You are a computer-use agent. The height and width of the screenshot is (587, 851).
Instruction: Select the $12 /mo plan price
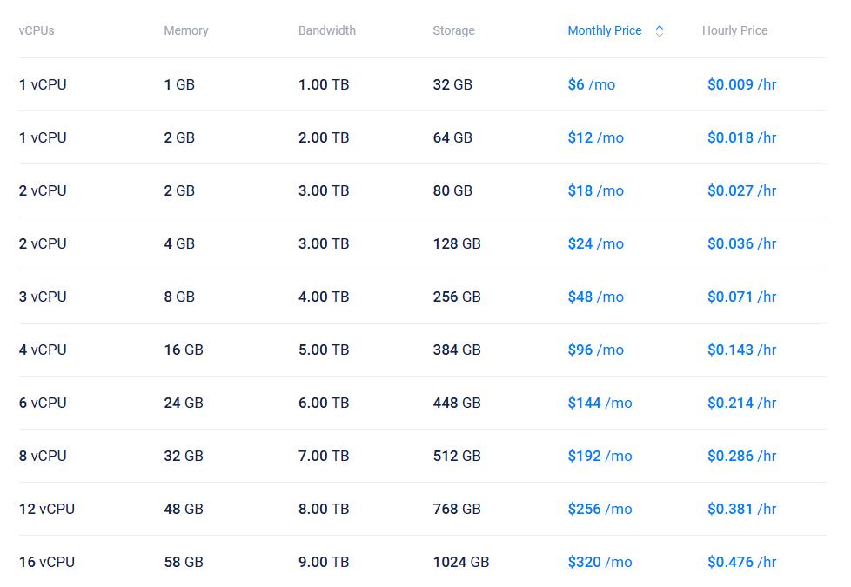[x=596, y=137]
